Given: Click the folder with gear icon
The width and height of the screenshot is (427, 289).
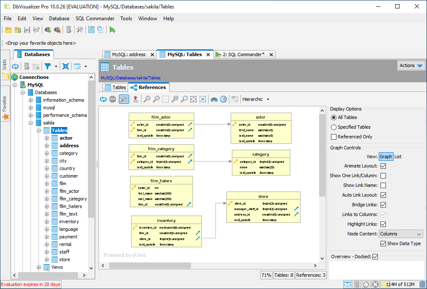Looking at the screenshot, I should click(18, 30).
